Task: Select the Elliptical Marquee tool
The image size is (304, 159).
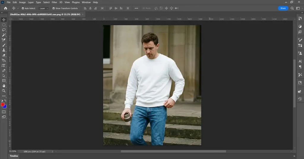Action: click(4, 25)
